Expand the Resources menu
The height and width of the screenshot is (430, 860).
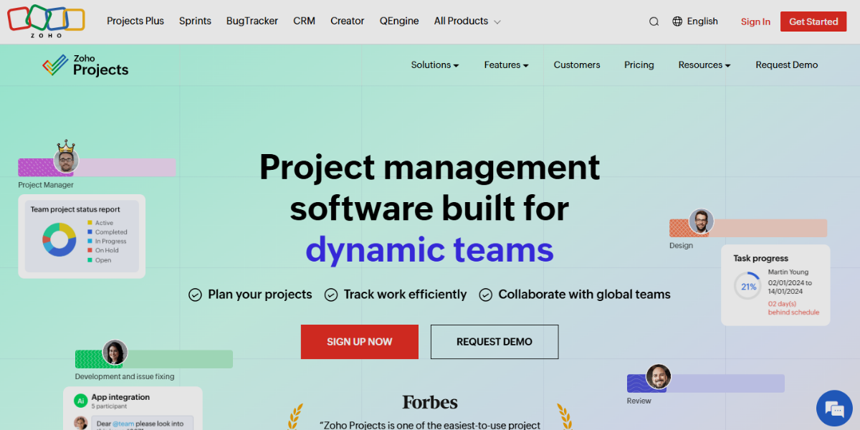[704, 64]
